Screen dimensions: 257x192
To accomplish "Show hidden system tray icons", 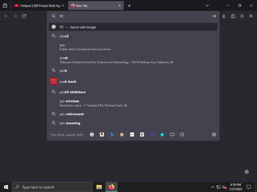I will (x=212, y=187).
